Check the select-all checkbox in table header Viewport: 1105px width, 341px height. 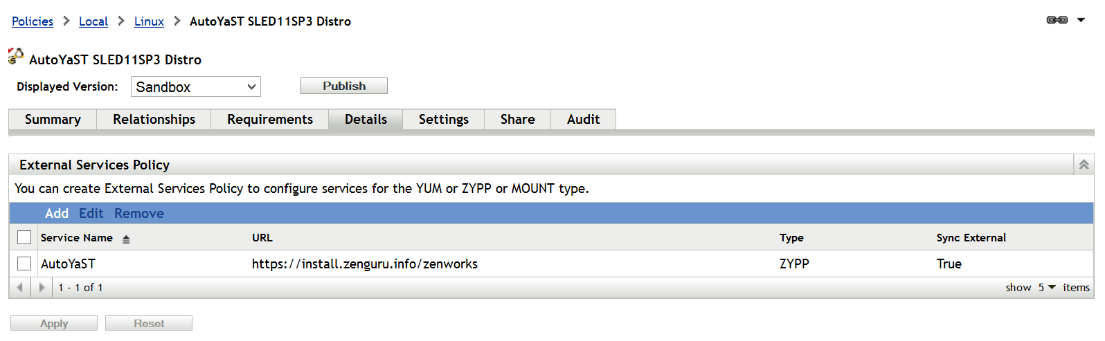point(24,237)
